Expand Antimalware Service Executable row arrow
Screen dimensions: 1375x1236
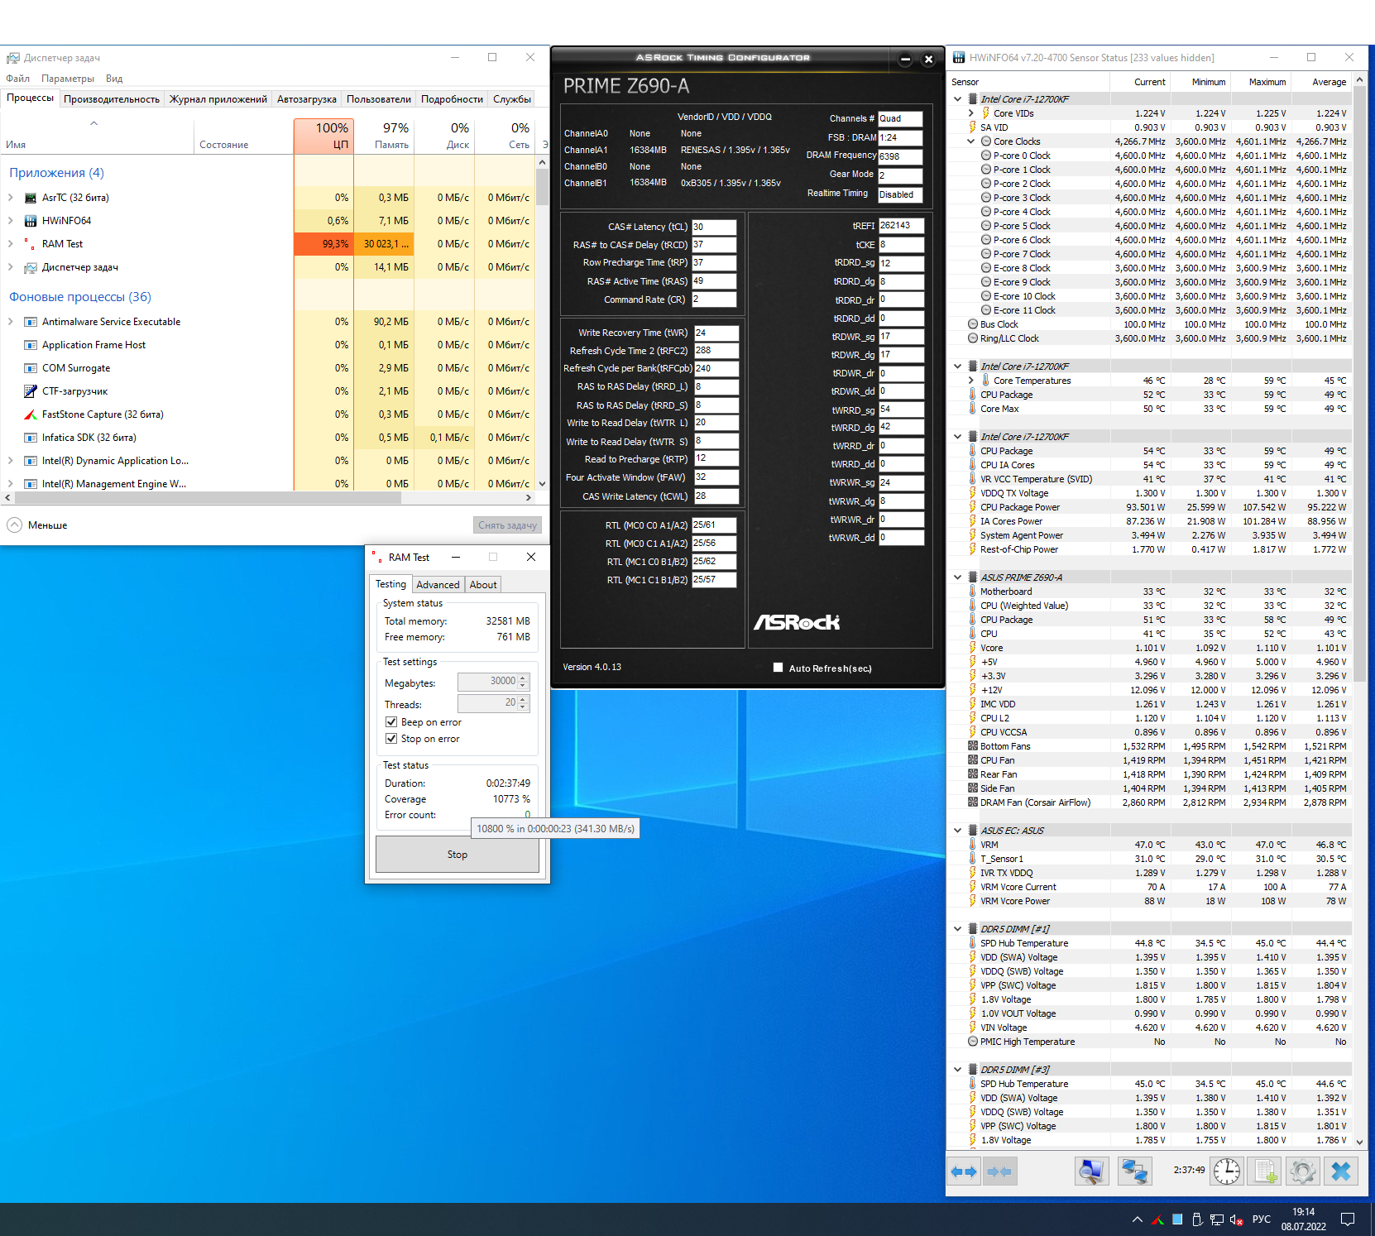(x=11, y=322)
